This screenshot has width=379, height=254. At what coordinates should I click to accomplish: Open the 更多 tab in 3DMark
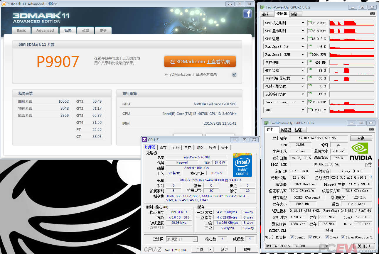pyautogui.click(x=103, y=31)
